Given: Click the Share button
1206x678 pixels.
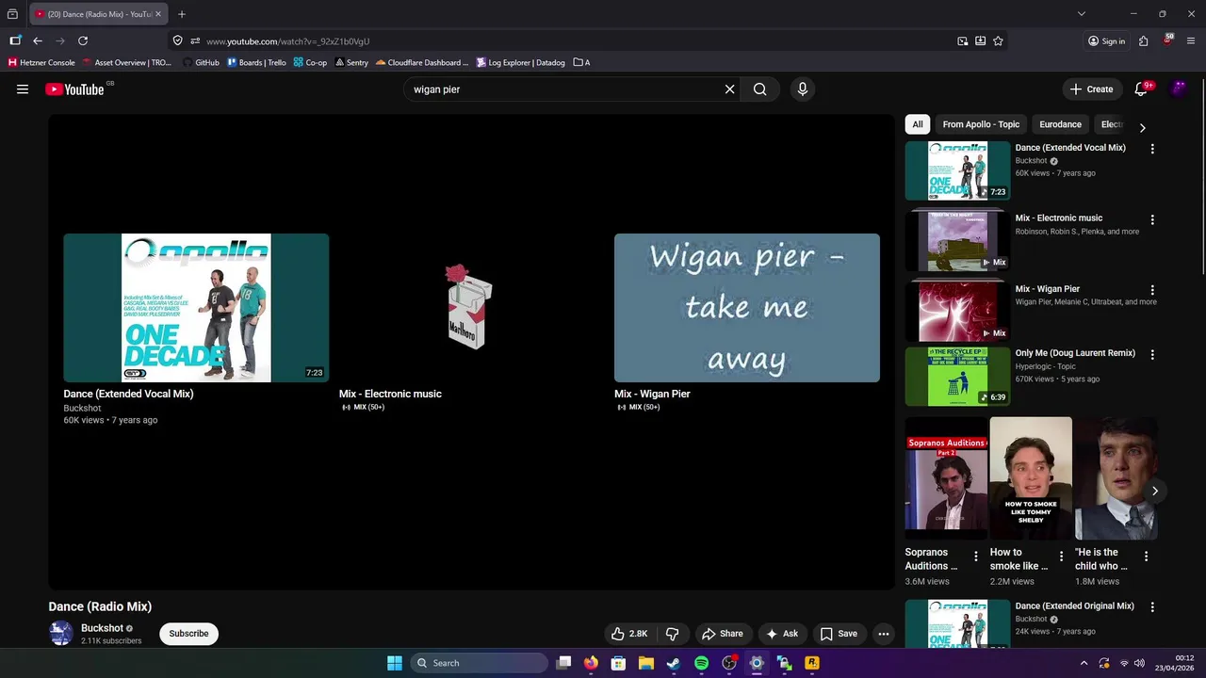Looking at the screenshot, I should [723, 634].
